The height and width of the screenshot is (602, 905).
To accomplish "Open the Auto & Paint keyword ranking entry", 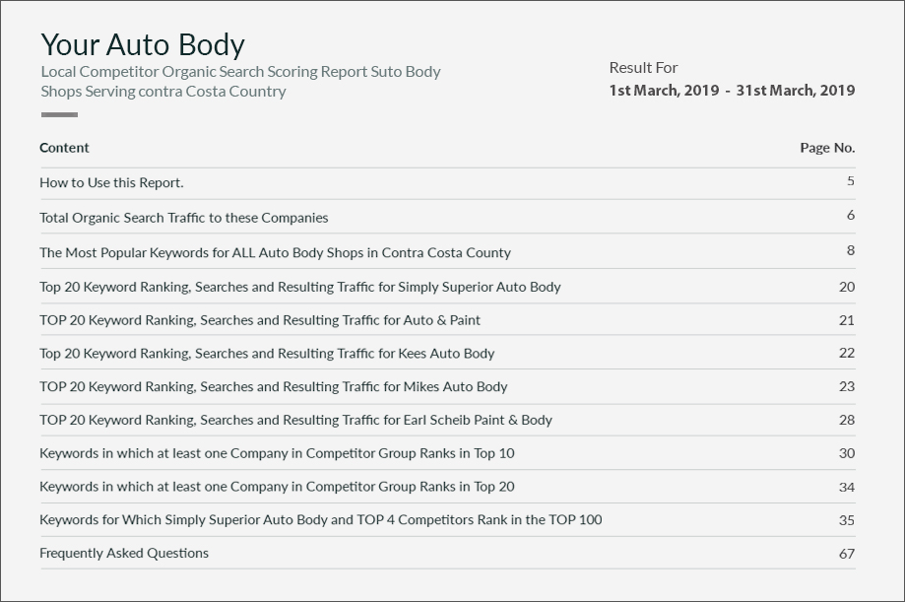I will [260, 320].
